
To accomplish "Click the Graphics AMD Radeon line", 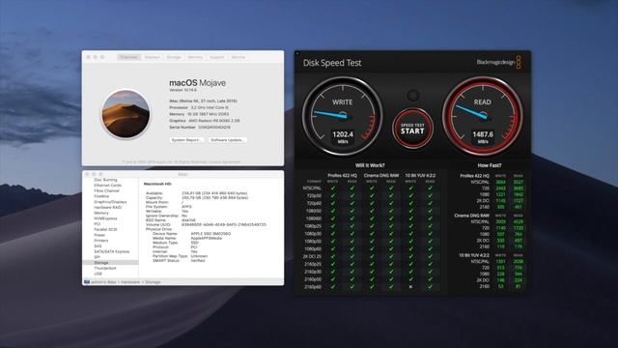I will tap(204, 121).
